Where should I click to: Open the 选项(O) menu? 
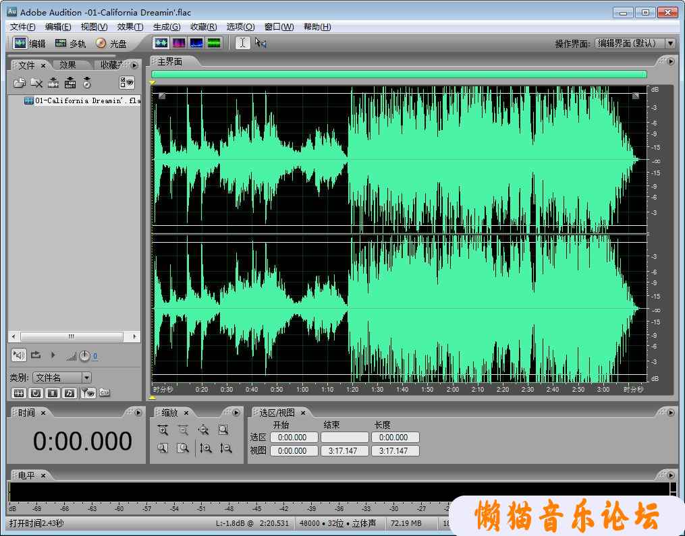tap(240, 27)
